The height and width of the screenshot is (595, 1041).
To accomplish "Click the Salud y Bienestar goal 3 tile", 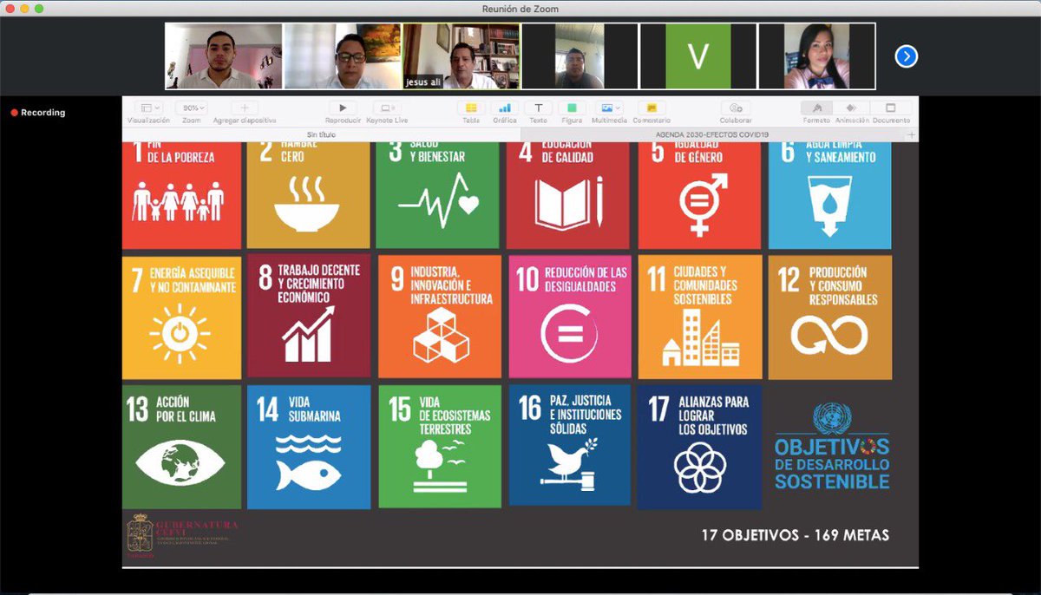I will (437, 196).
